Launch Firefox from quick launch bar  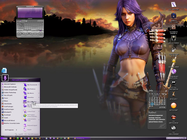[x=36, y=138]
